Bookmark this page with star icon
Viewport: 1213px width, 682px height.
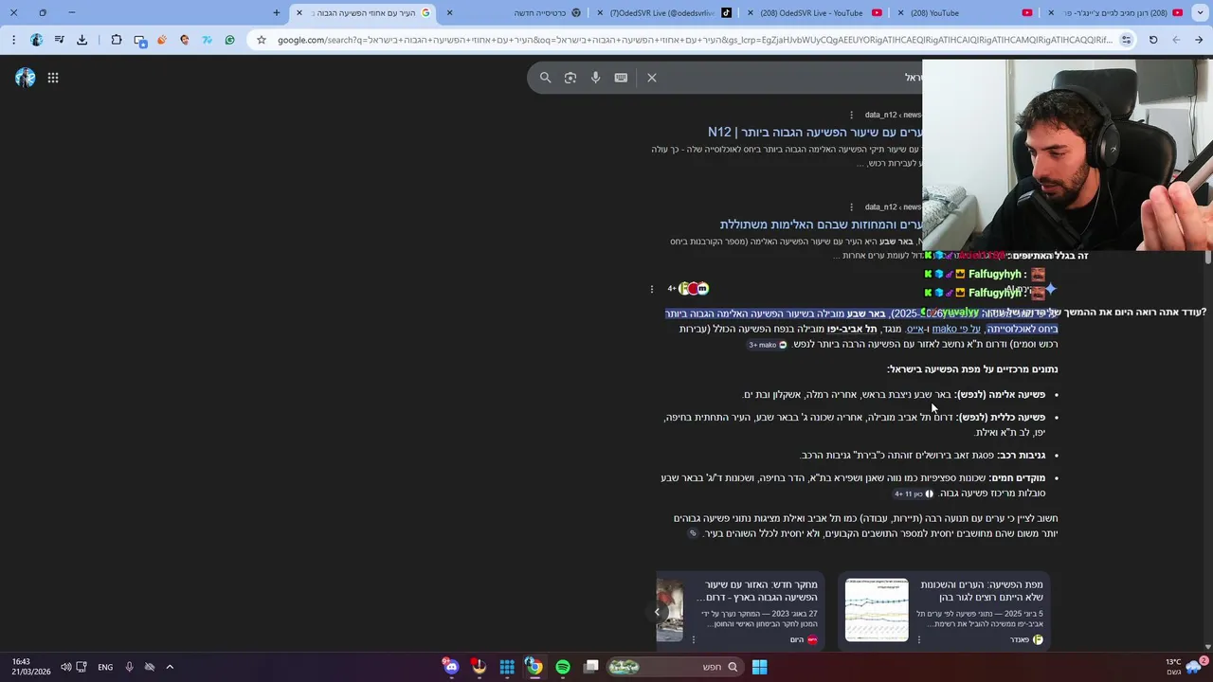[x=262, y=40]
